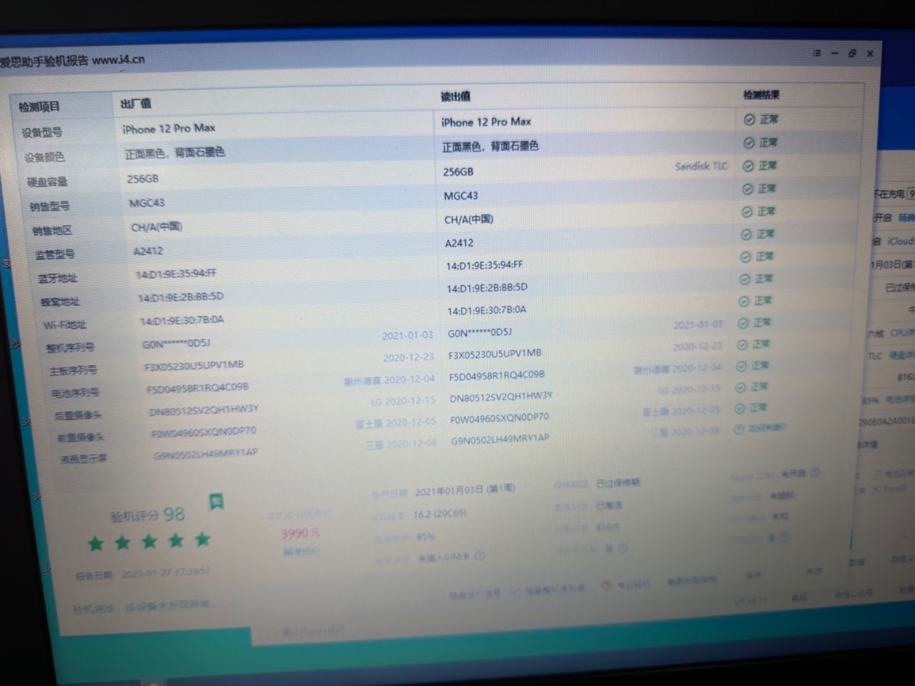Click the 如何判断? link in results

coord(766,429)
